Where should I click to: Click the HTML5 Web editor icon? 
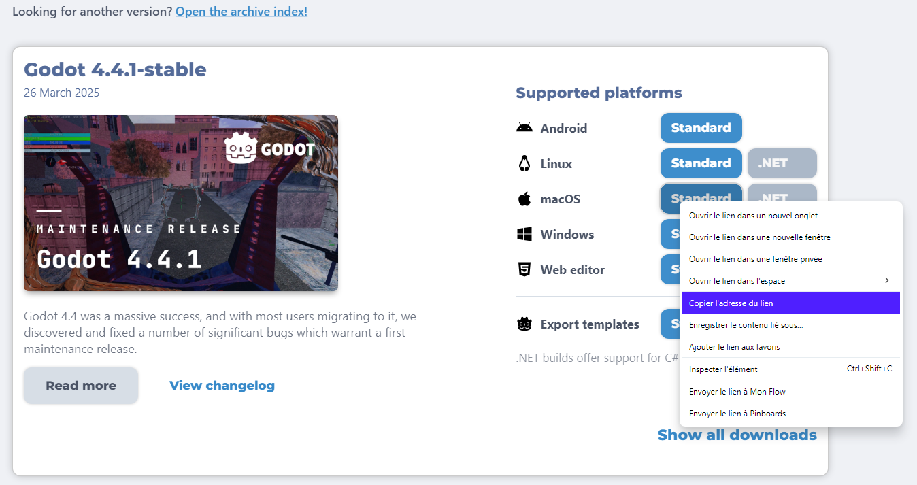click(524, 269)
